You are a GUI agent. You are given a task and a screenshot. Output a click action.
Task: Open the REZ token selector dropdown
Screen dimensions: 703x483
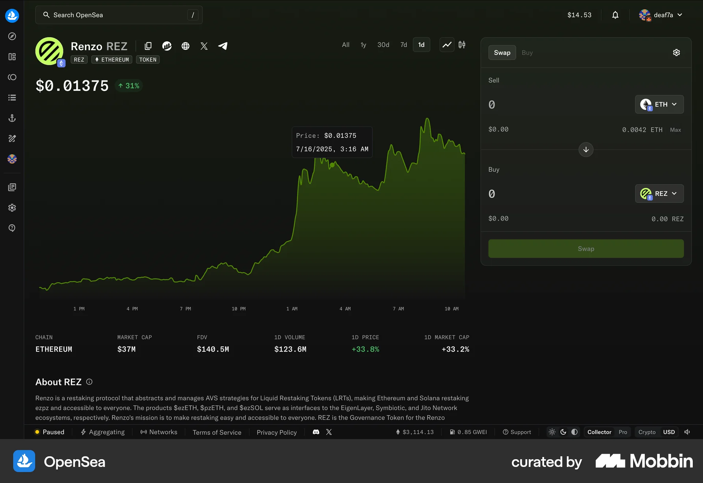[659, 194]
